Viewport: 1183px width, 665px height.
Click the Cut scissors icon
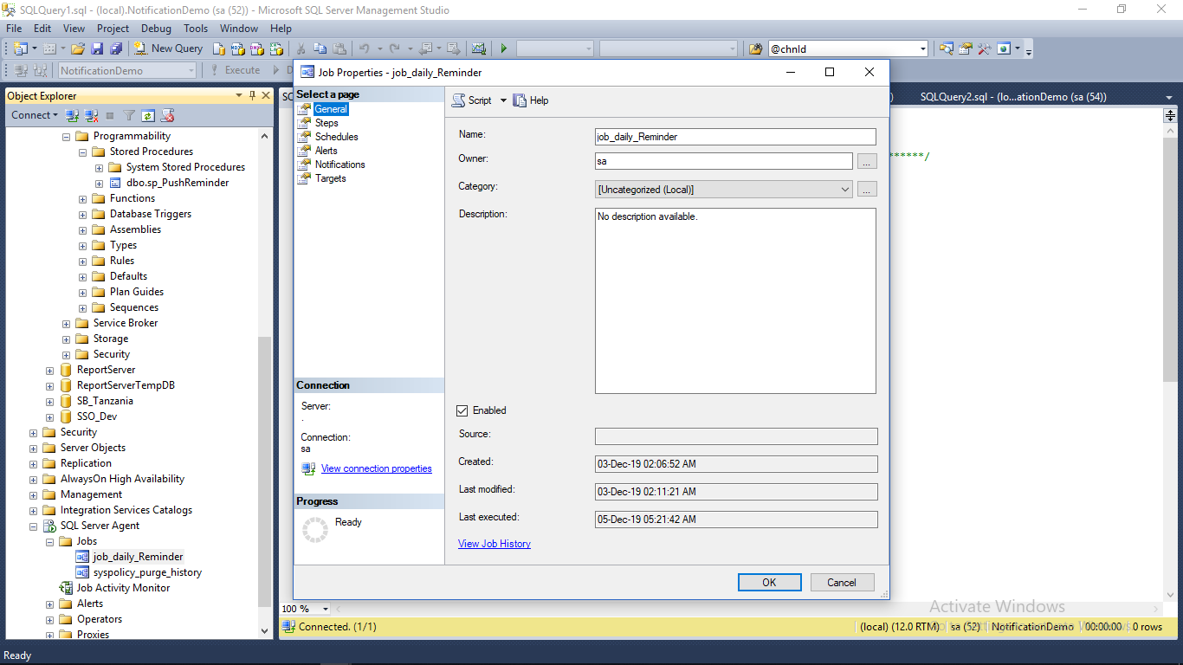301,48
